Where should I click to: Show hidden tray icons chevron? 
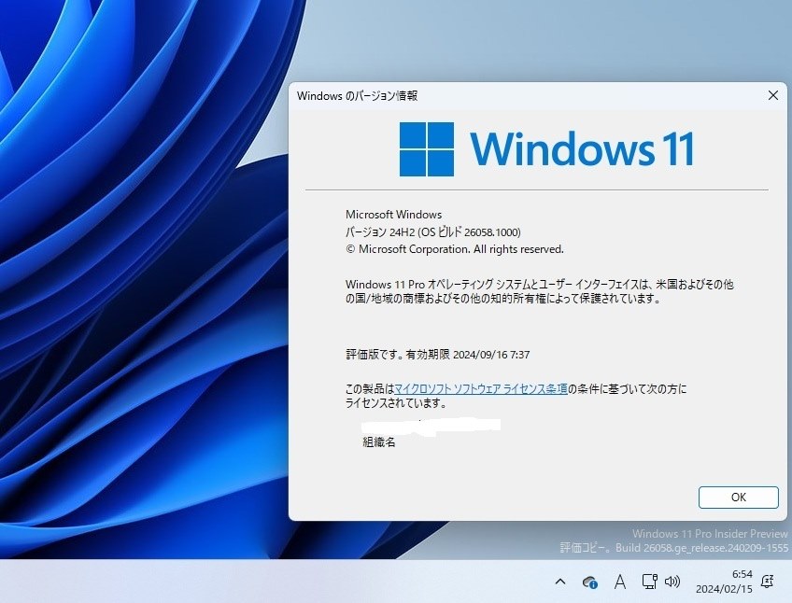[x=560, y=582]
